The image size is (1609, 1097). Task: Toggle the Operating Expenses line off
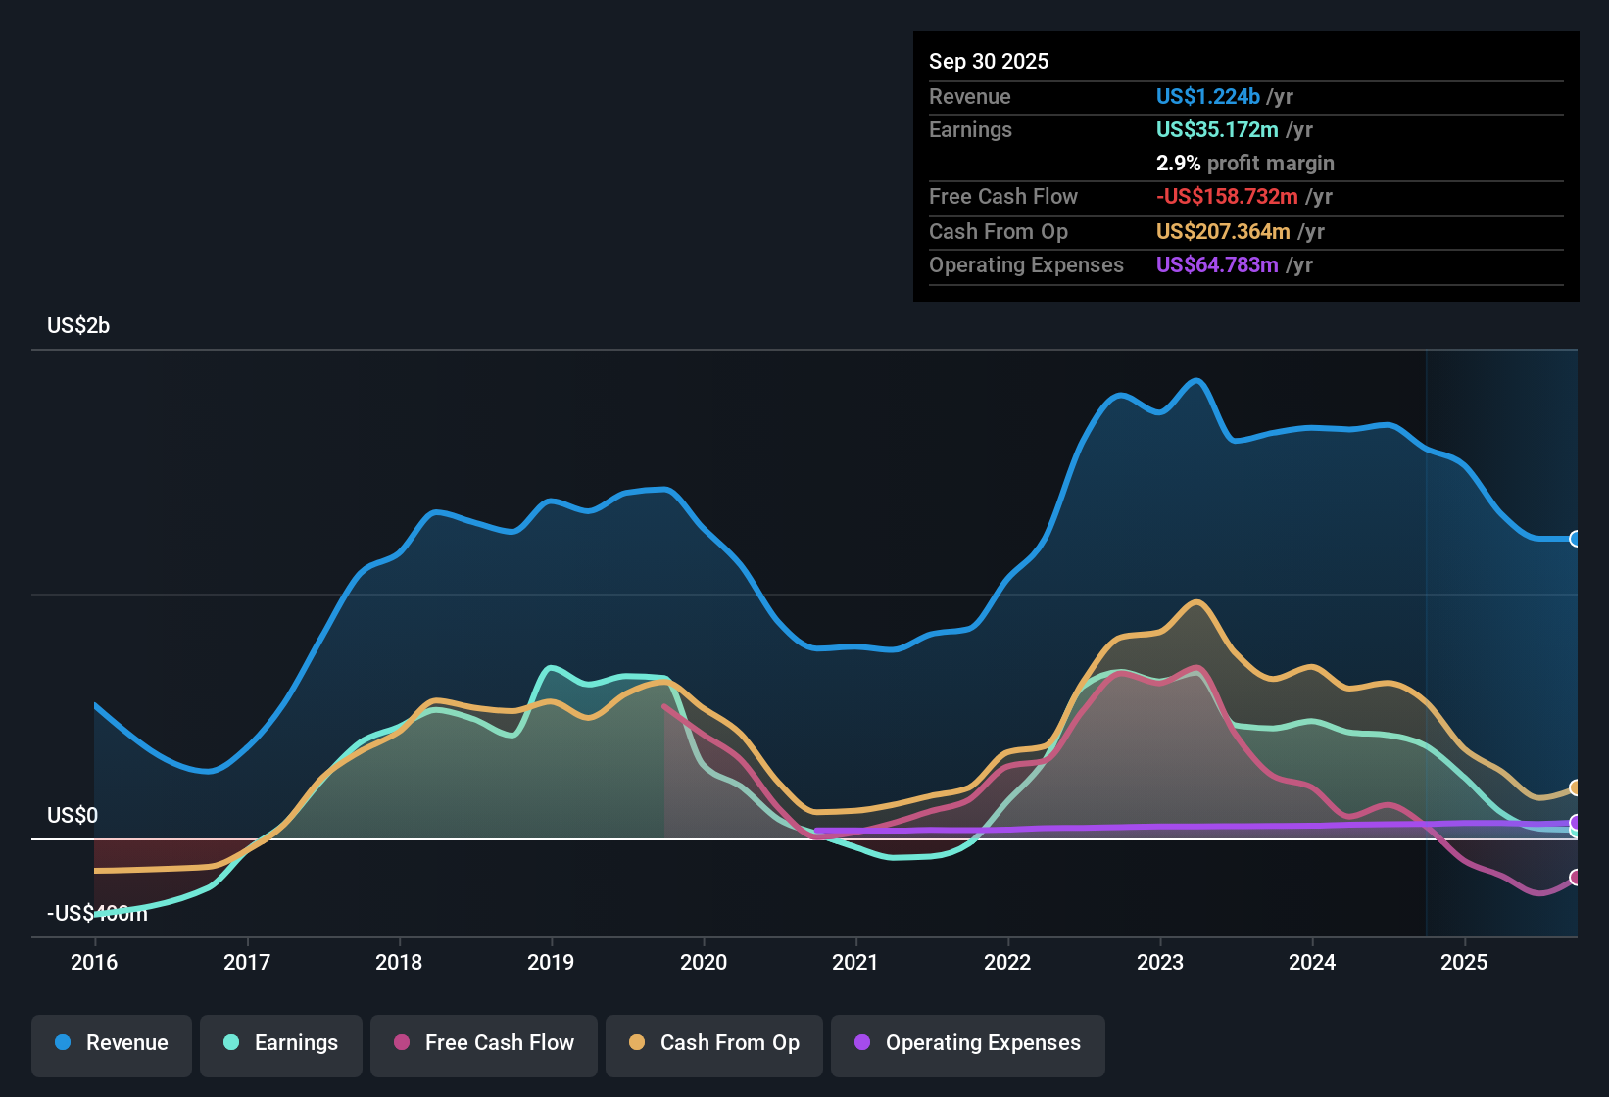[967, 1043]
